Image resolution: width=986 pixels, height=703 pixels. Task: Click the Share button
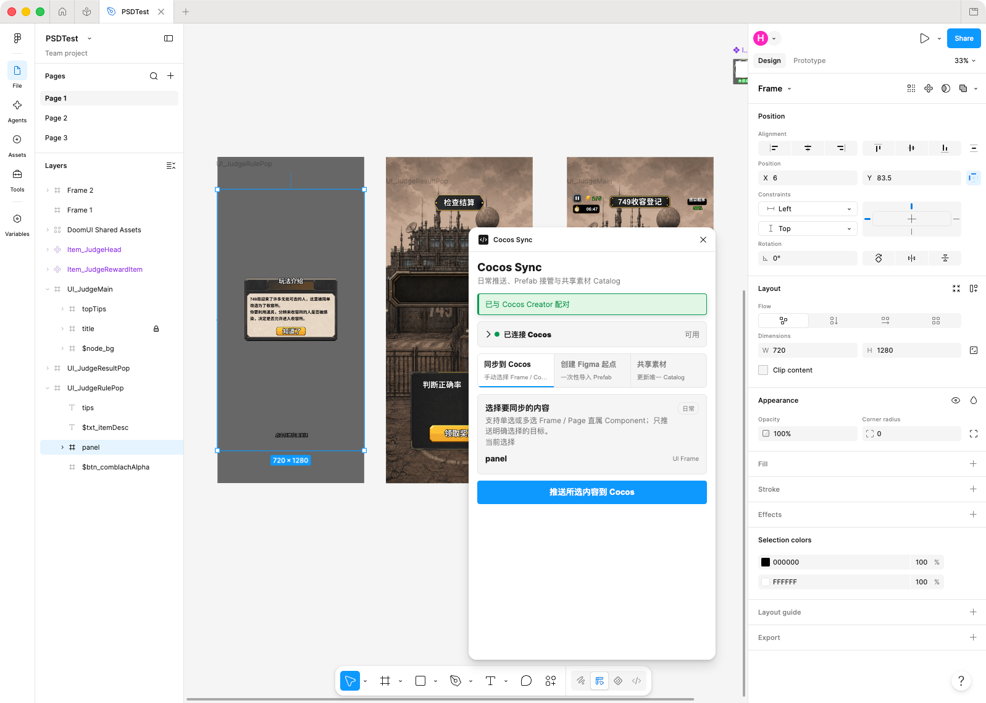click(964, 38)
